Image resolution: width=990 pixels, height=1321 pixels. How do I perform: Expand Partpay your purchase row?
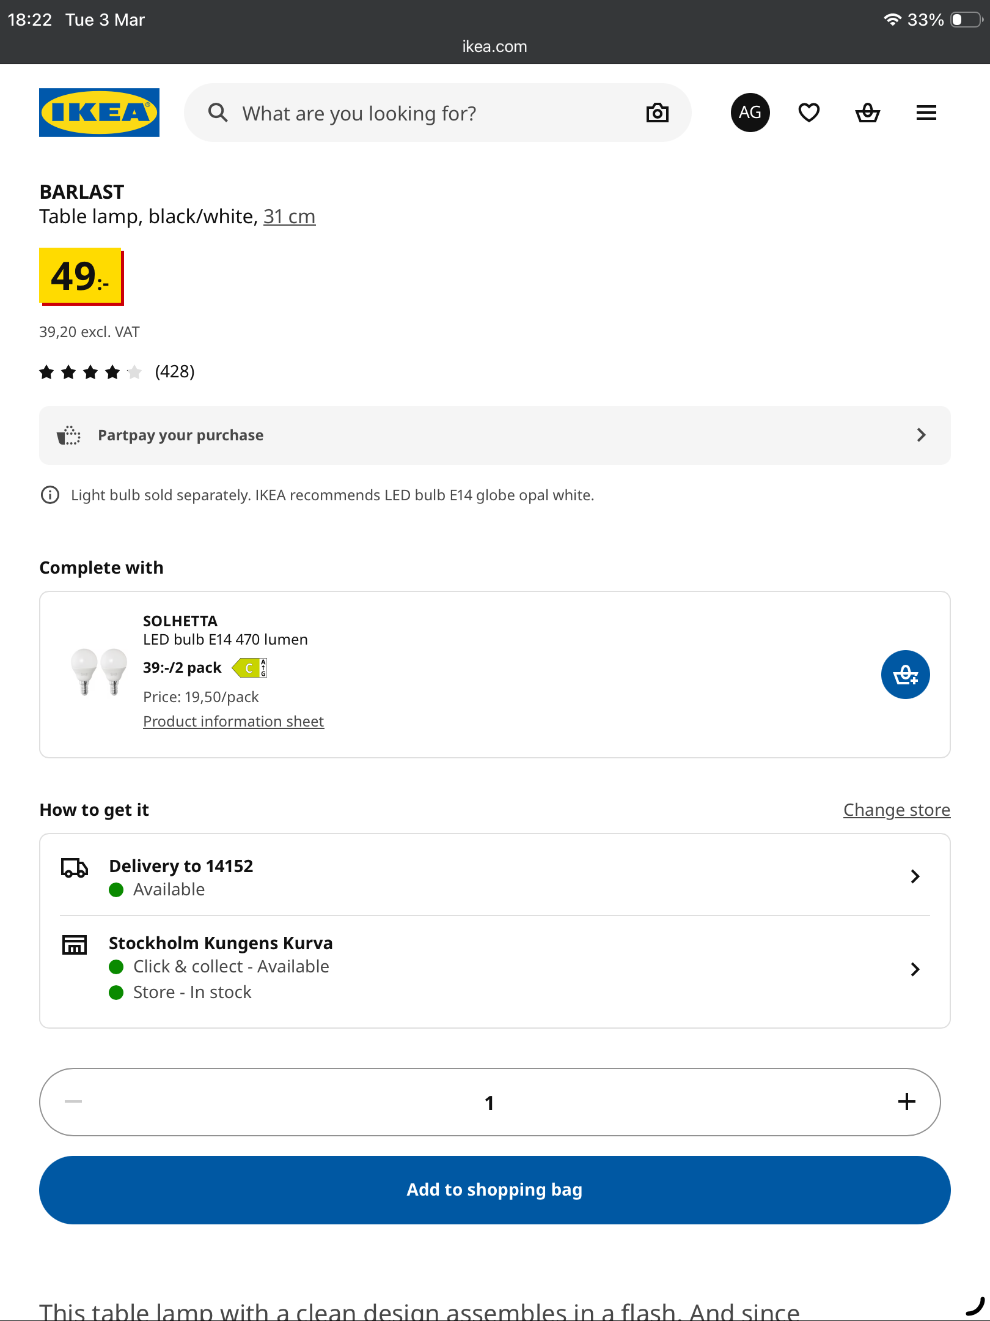(x=495, y=435)
